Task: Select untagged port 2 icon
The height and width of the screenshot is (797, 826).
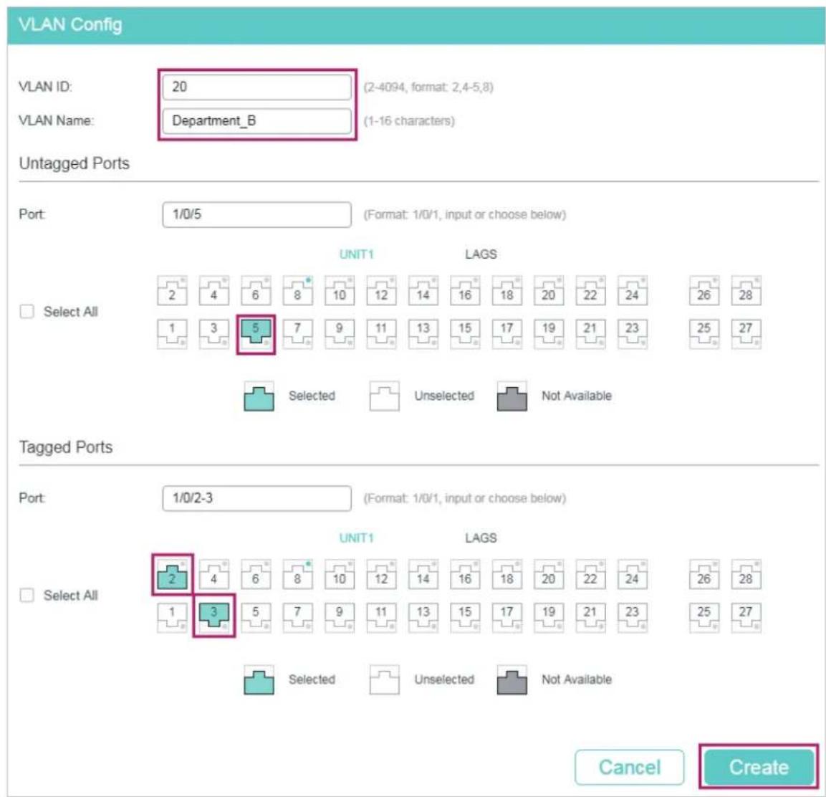Action: pos(172,290)
